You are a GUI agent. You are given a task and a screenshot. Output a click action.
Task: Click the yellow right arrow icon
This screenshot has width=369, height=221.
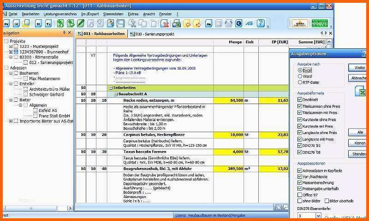click(197, 24)
